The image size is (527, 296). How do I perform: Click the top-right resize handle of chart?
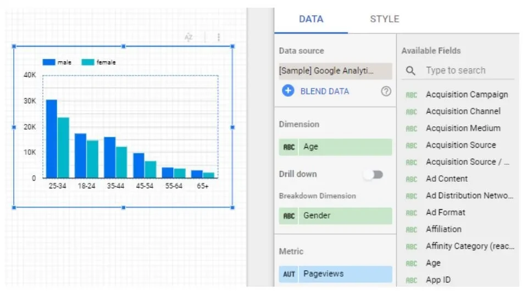coord(232,46)
